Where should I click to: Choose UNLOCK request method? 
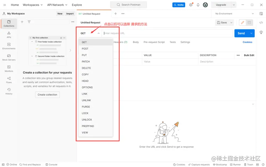96,120
